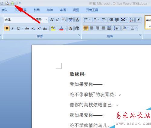The width and height of the screenshot is (151, 128).
Task: Click Increase Indent icon
Action: coord(117,20)
